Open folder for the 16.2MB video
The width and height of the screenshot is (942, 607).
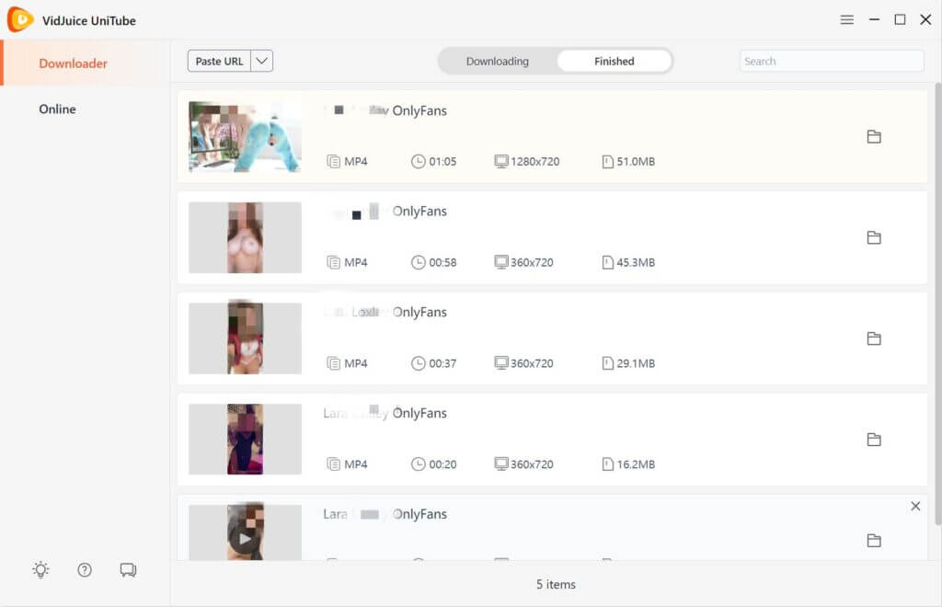[x=874, y=440]
